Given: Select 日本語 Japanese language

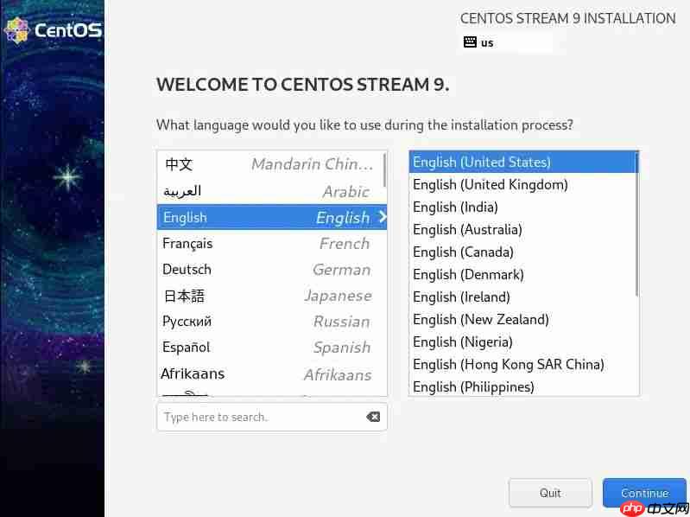Looking at the screenshot, I should (x=270, y=296).
